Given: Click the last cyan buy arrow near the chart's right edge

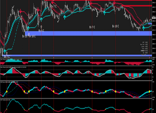Looking at the screenshot, I should 143,28.
